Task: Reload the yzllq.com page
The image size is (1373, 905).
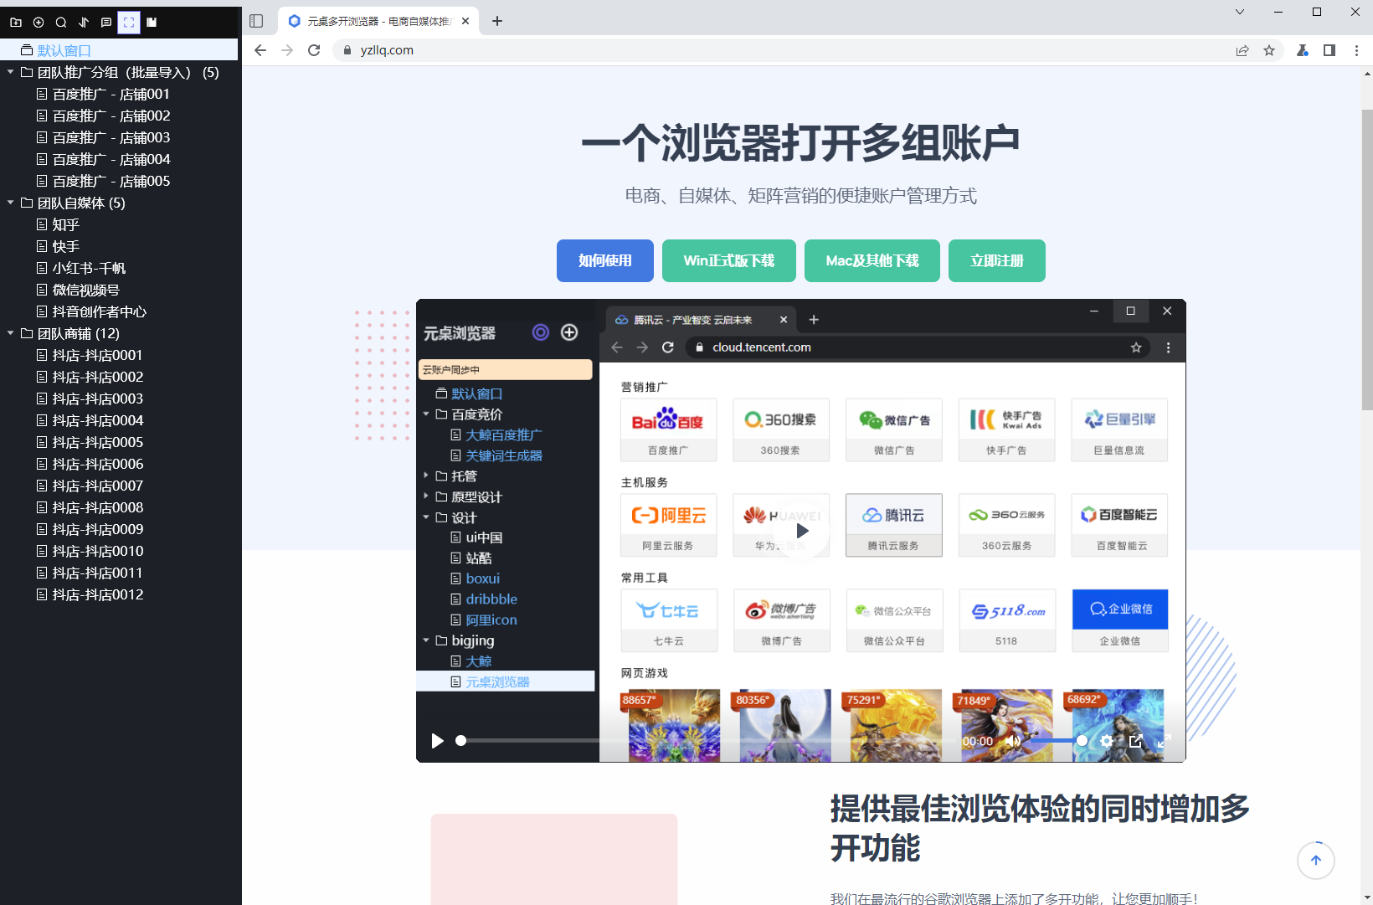Action: point(314,50)
